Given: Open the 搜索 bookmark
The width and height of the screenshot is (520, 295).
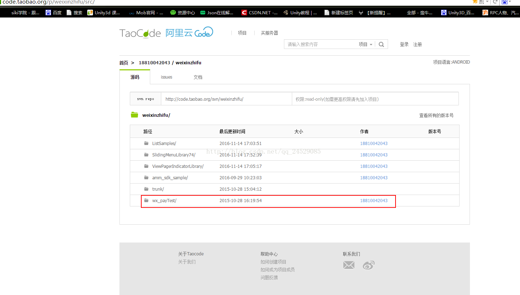Looking at the screenshot, I should (74, 12).
